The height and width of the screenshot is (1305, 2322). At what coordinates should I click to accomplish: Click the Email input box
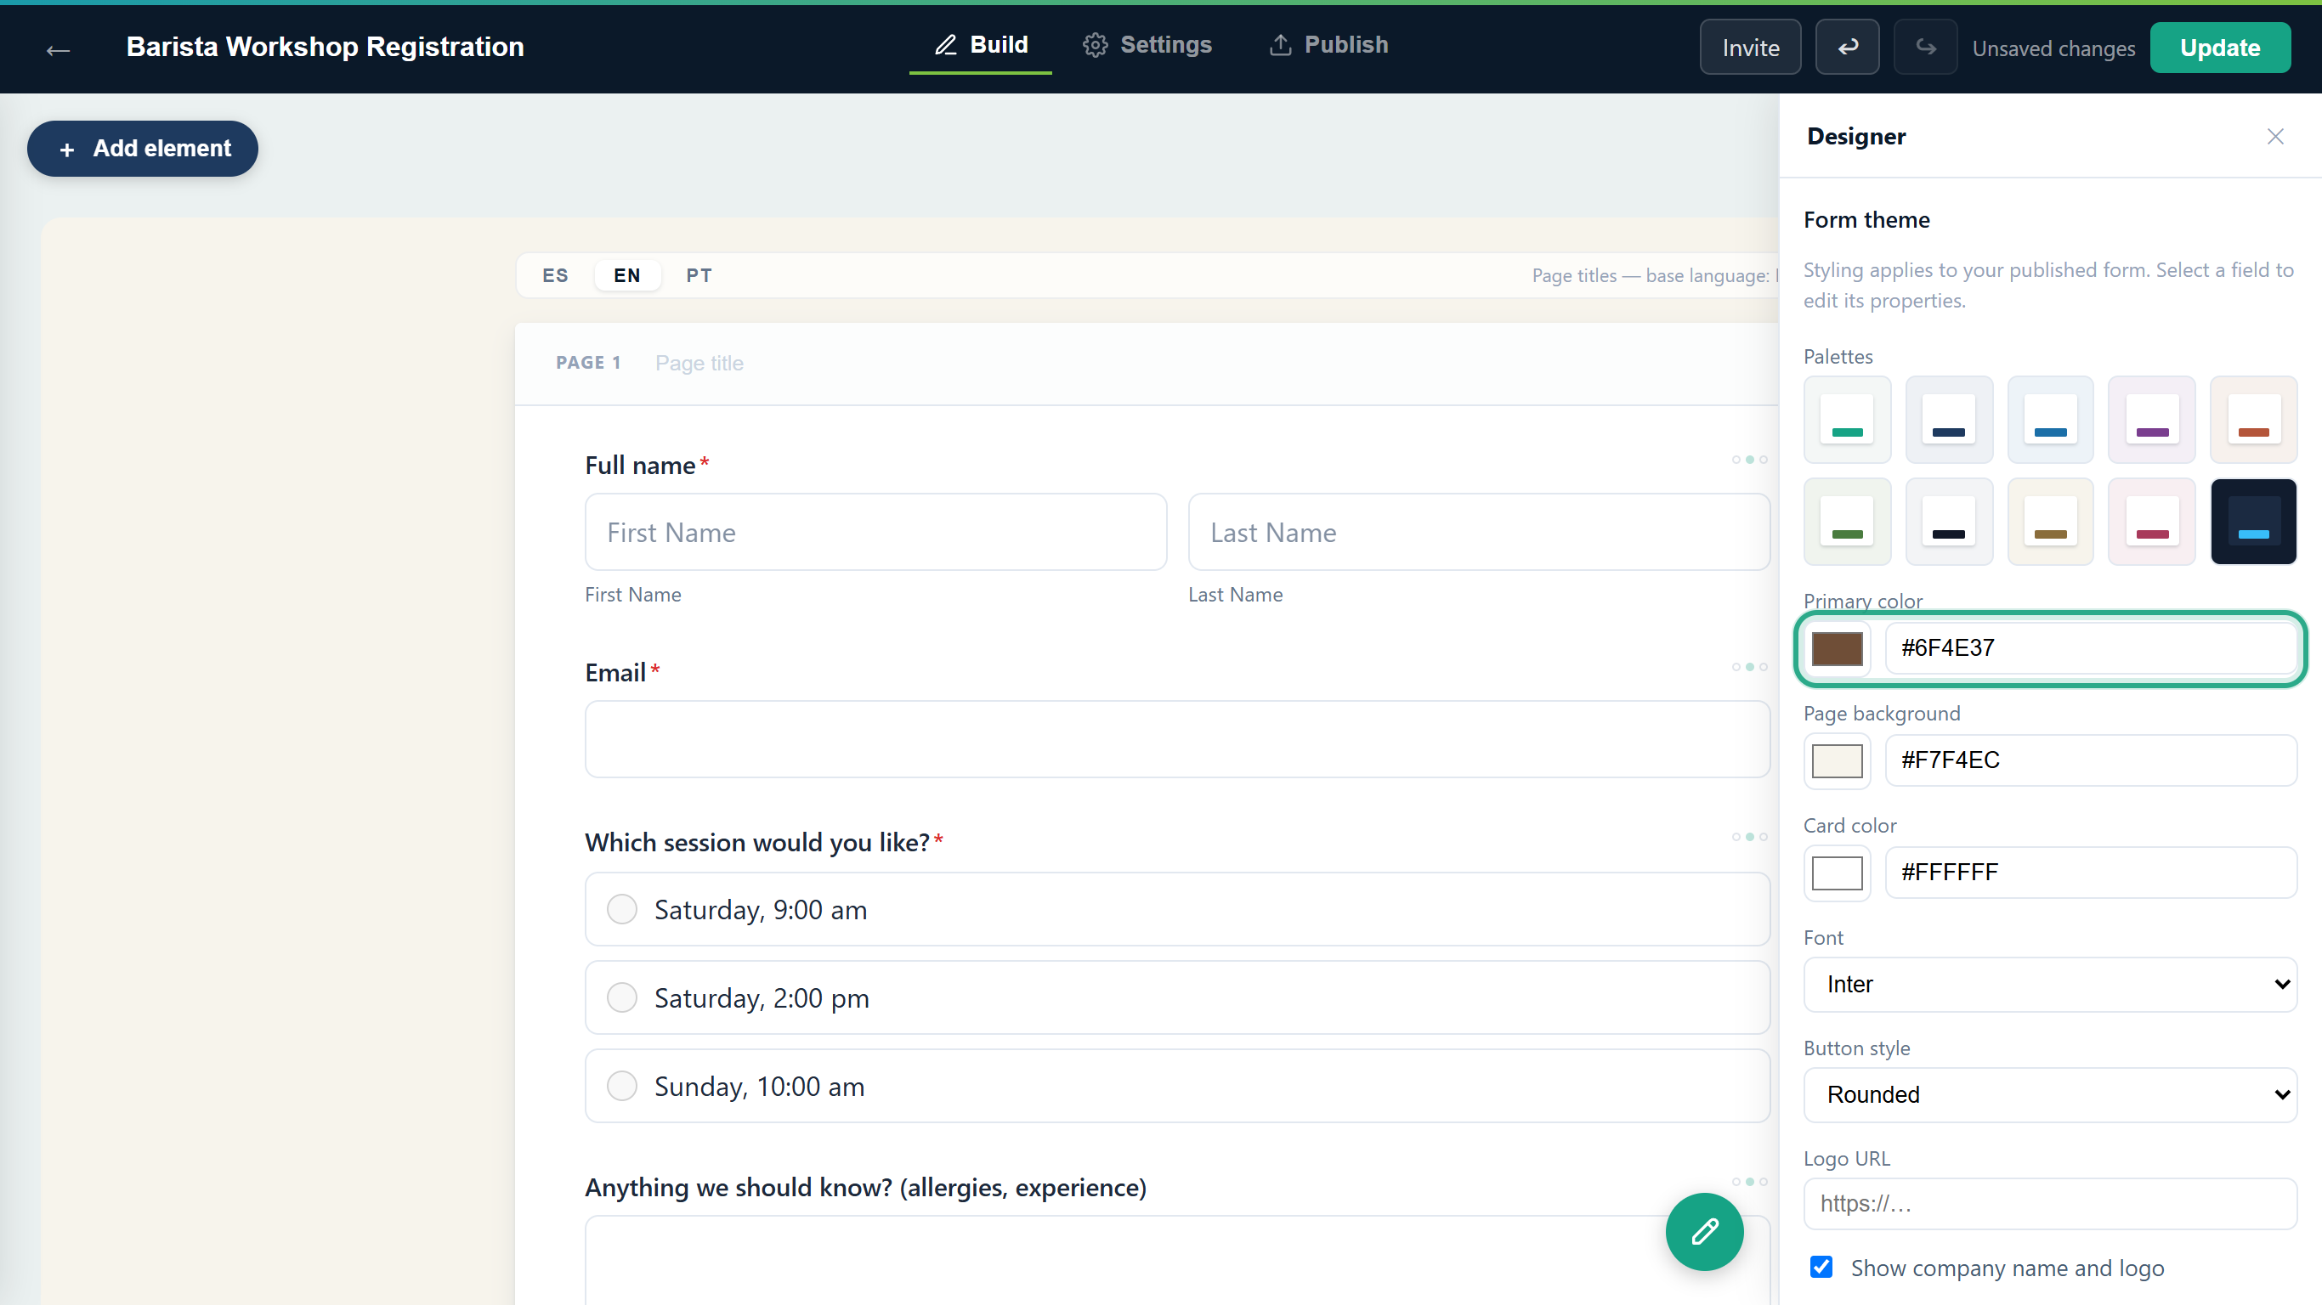click(1177, 739)
